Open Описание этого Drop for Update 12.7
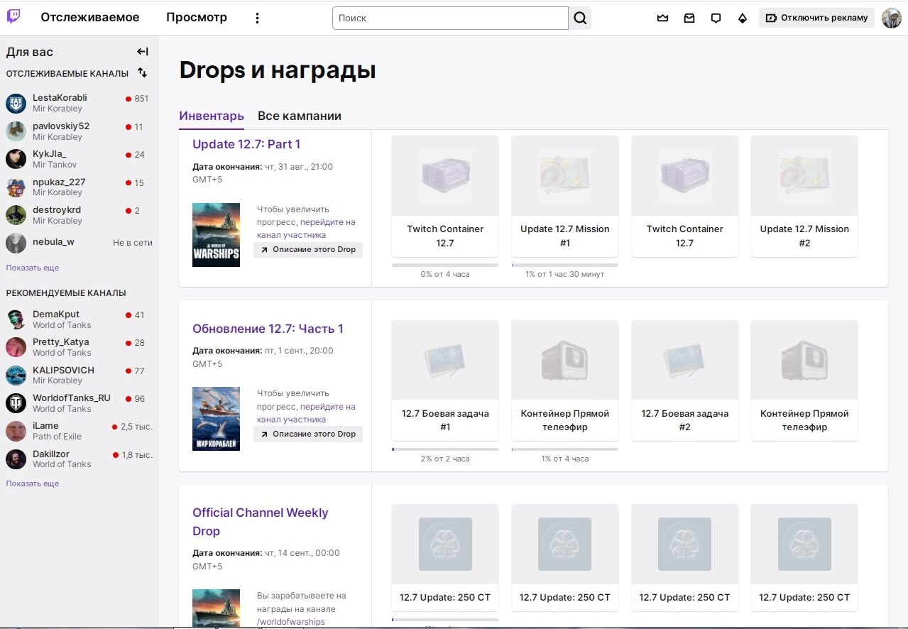This screenshot has height=629, width=908. point(308,250)
